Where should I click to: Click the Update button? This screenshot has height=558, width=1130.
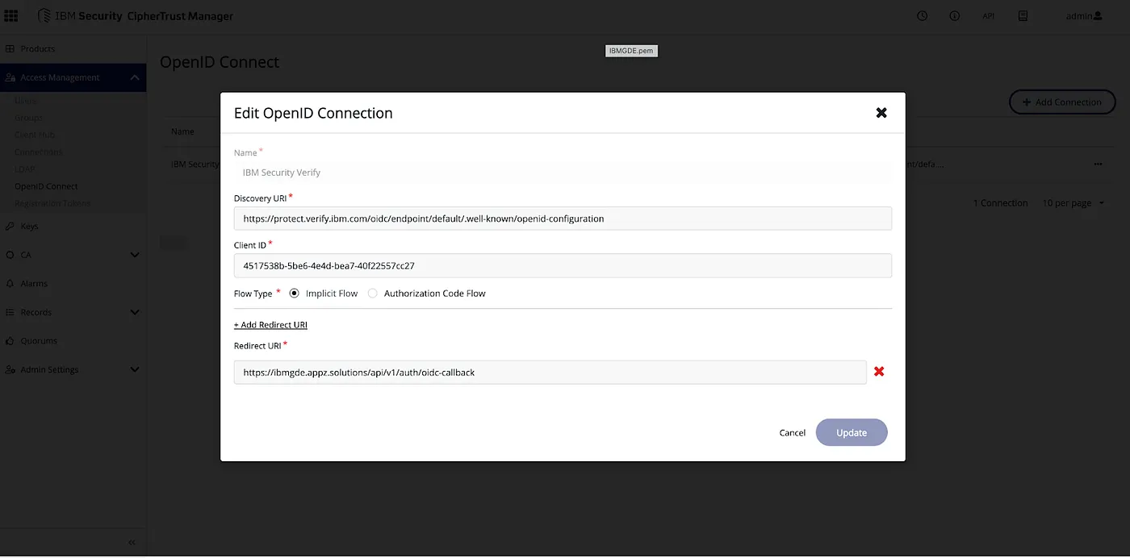pos(852,432)
